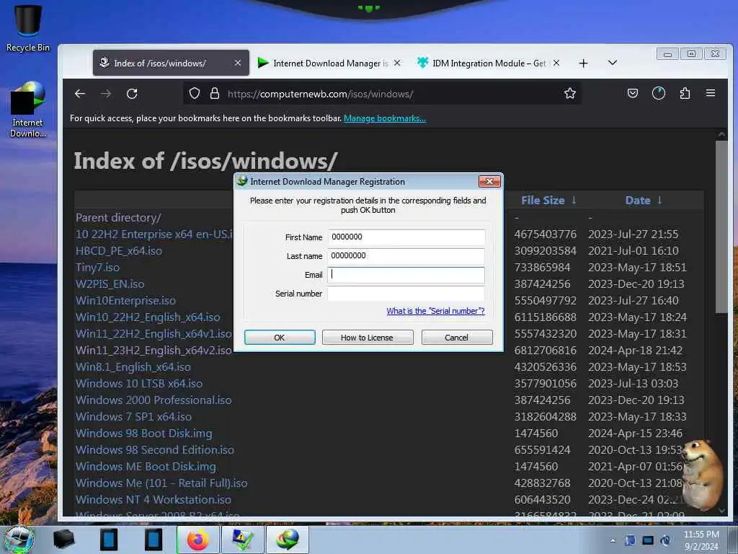The width and height of the screenshot is (738, 554).
Task: Close the IDM Registration dialog window
Action: click(489, 181)
